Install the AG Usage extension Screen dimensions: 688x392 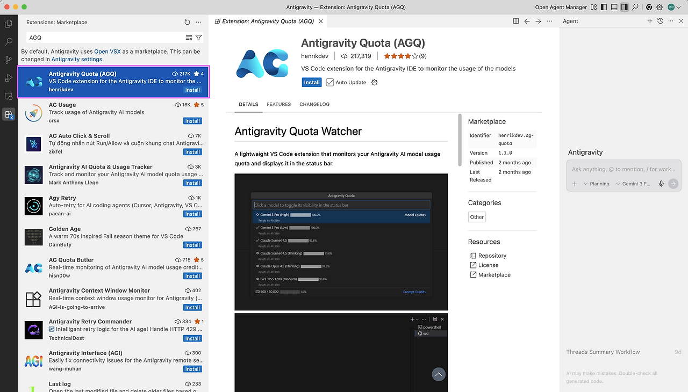pyautogui.click(x=192, y=121)
